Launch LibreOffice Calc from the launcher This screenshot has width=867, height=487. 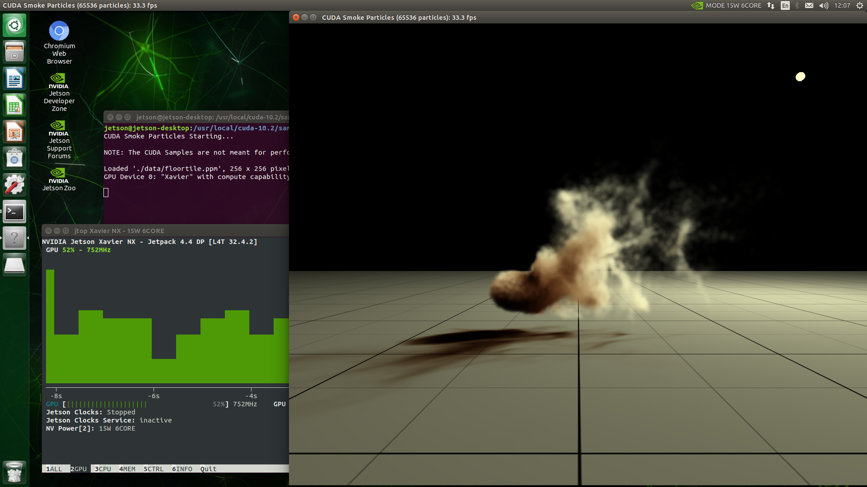coord(14,105)
